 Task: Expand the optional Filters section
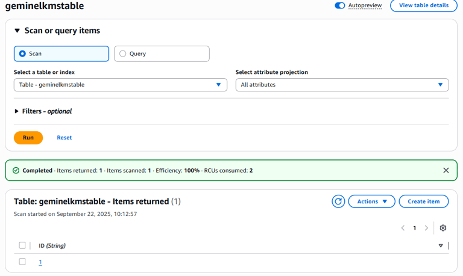coord(43,111)
